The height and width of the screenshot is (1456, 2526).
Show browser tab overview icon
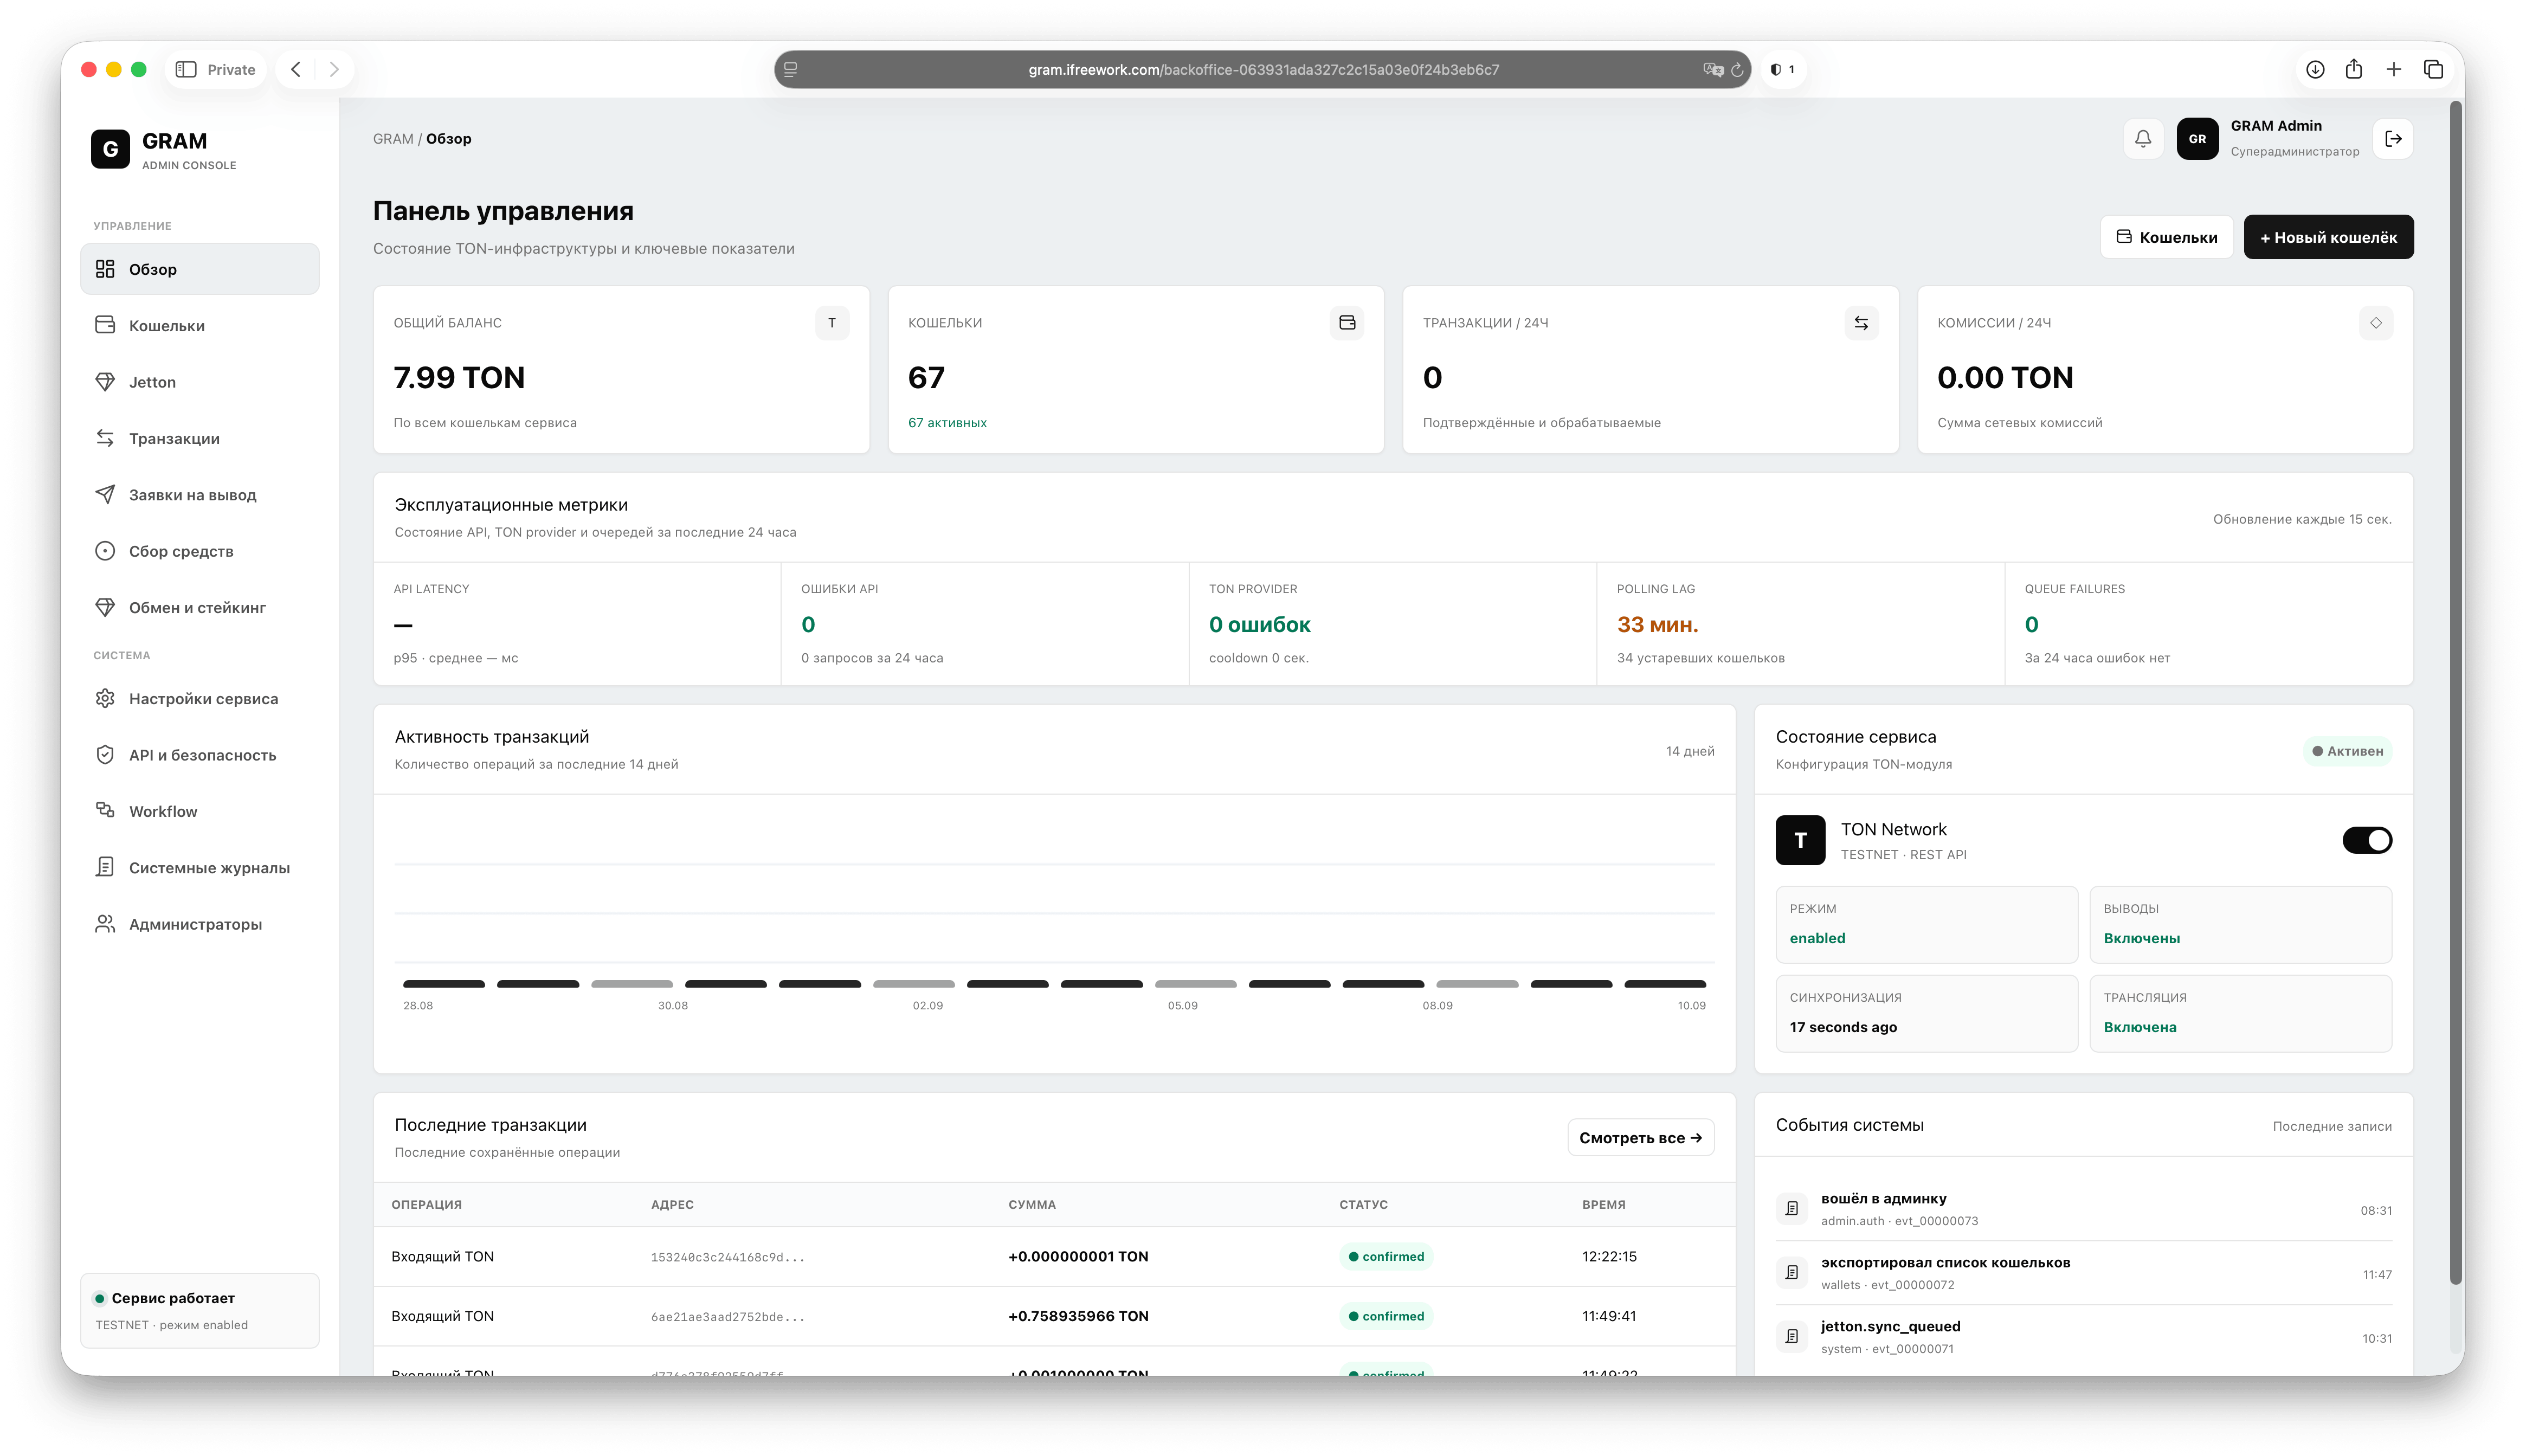pos(2434,69)
